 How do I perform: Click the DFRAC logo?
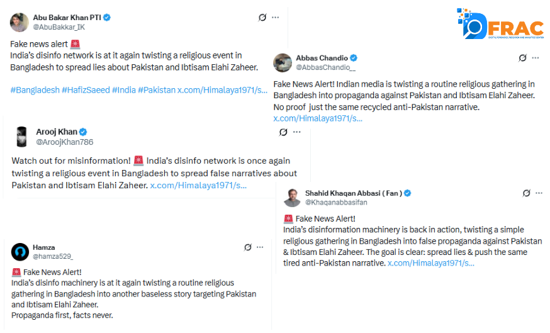pyautogui.click(x=499, y=25)
